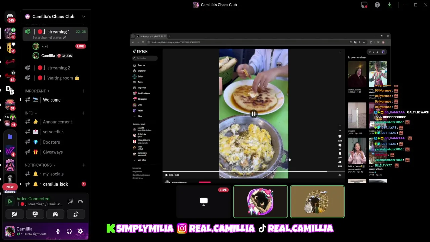Open Camillia's Chaos Club server dropdown
The height and width of the screenshot is (242, 430).
pos(84,16)
